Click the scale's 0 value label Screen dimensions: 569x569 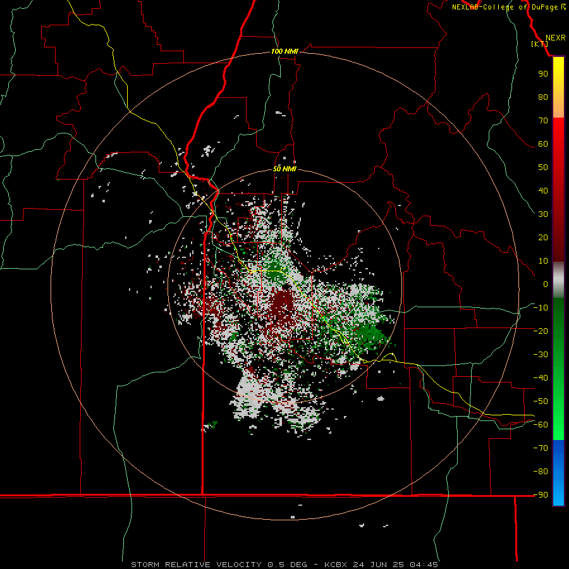click(546, 284)
